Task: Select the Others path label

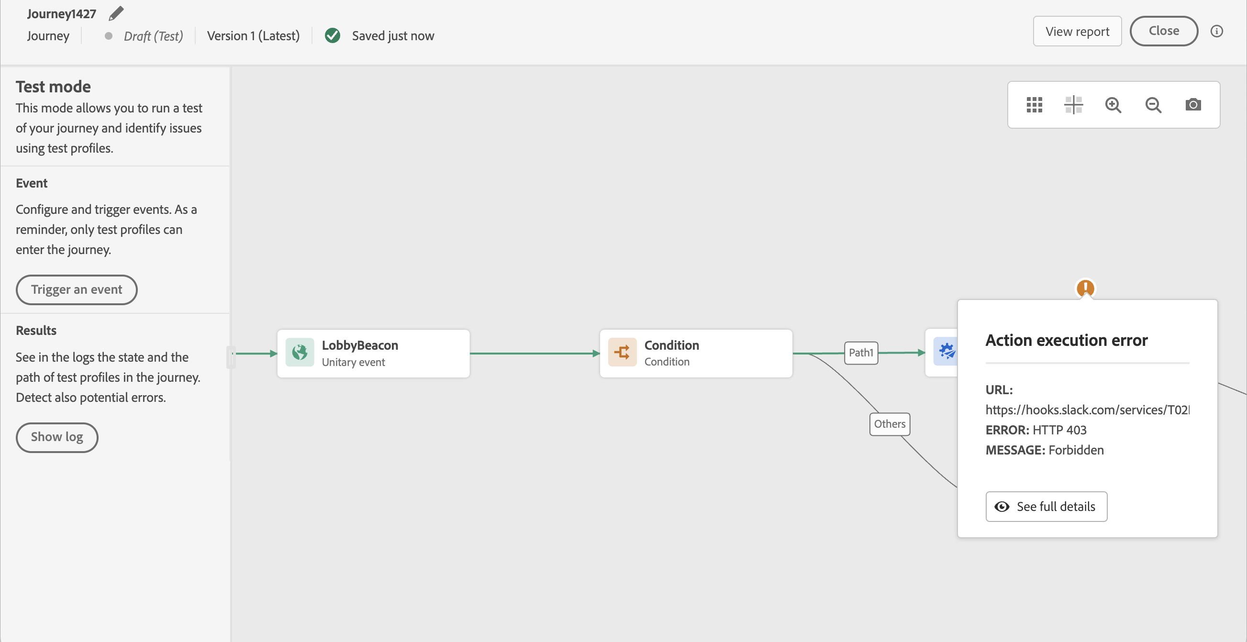Action: pos(889,424)
